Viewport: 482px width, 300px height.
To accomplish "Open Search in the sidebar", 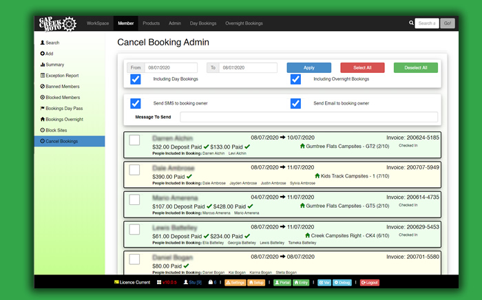I will click(x=50, y=43).
